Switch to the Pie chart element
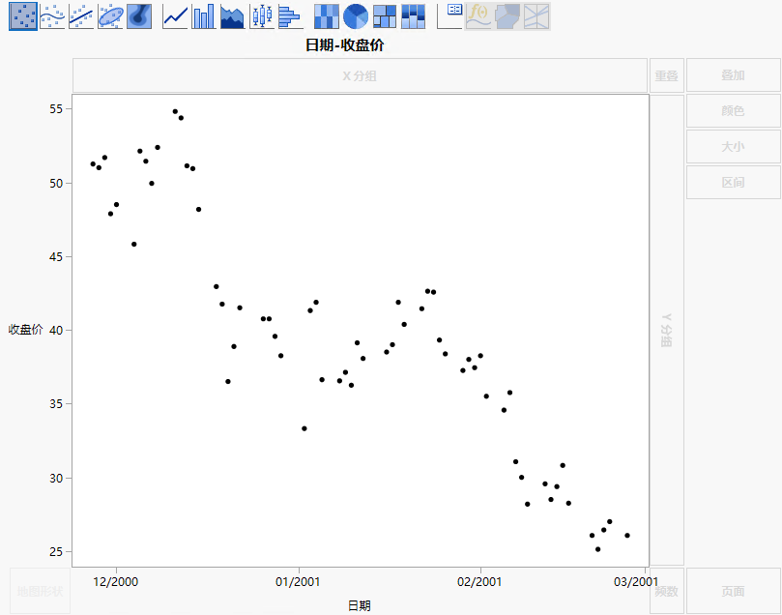Viewport: 782px width, 615px height. point(356,16)
